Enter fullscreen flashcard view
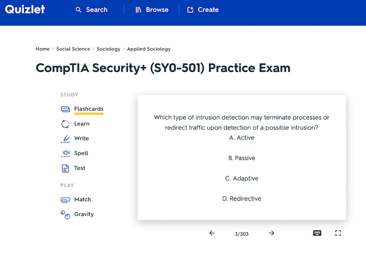366x254 pixels. (x=338, y=233)
